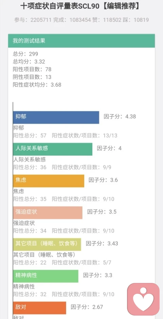This screenshot has height=319, width=163.
Task: Select the 总分：299 line
Action: click(x=25, y=54)
